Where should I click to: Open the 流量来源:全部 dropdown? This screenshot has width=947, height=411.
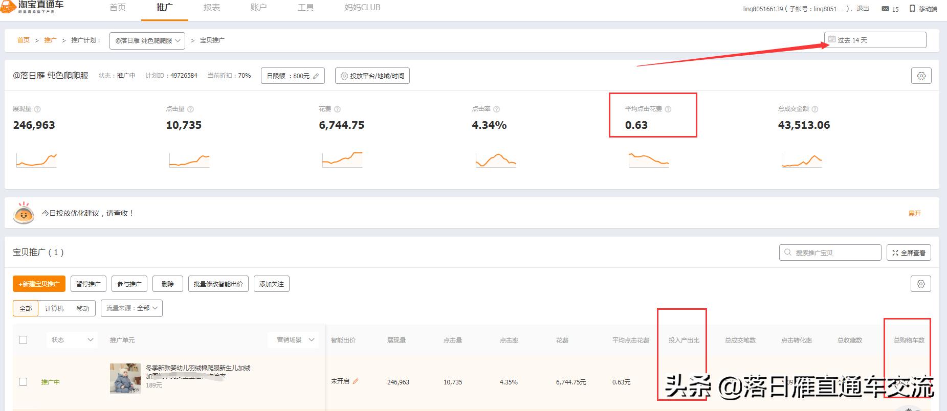tap(131, 308)
